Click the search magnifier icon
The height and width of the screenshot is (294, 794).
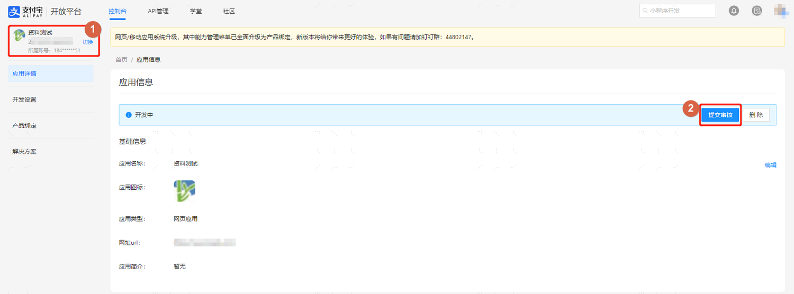(645, 11)
